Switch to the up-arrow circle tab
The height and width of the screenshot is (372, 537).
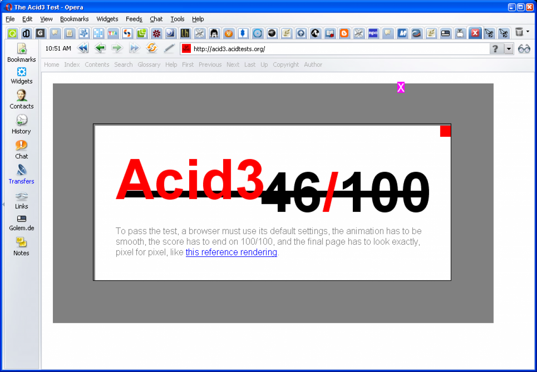click(301, 34)
